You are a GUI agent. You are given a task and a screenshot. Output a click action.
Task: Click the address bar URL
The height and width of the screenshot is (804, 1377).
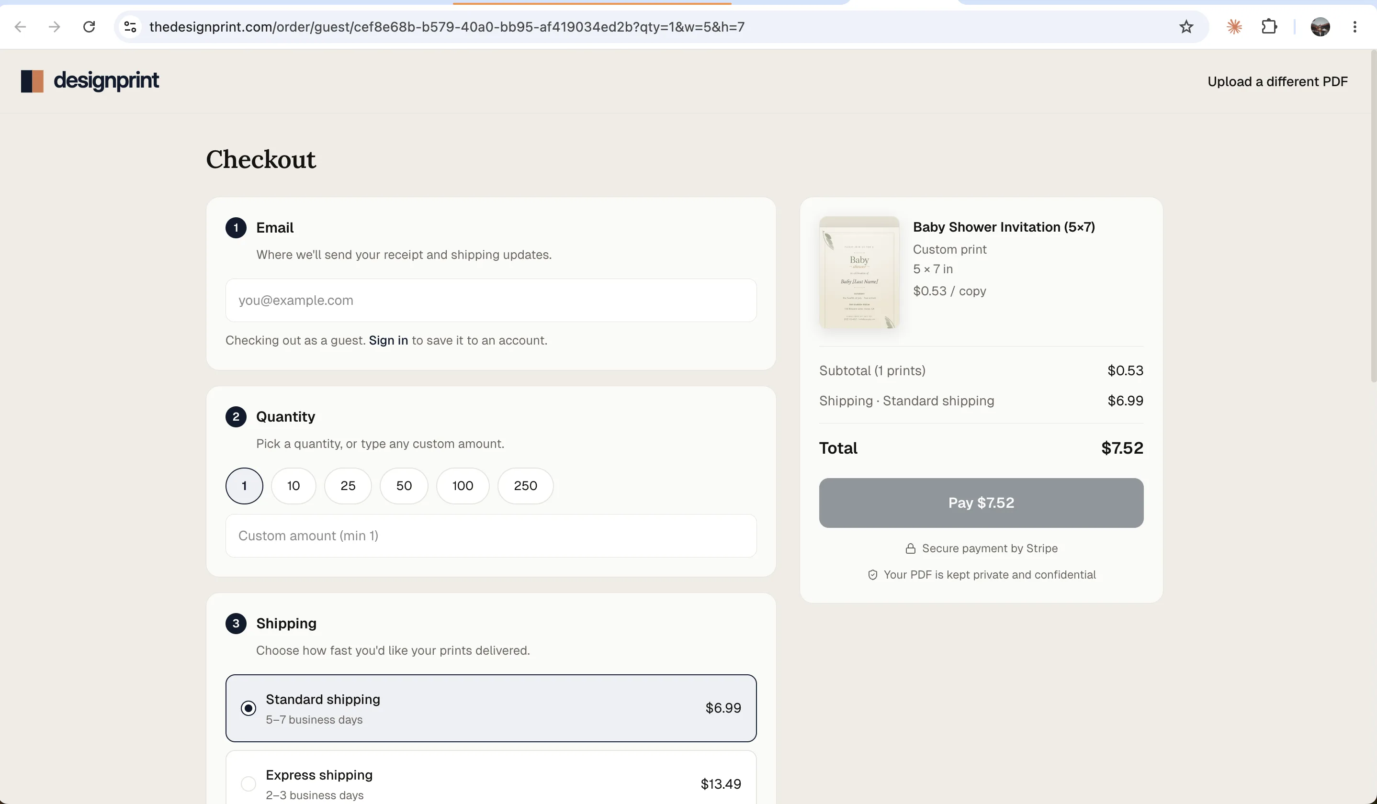point(446,27)
